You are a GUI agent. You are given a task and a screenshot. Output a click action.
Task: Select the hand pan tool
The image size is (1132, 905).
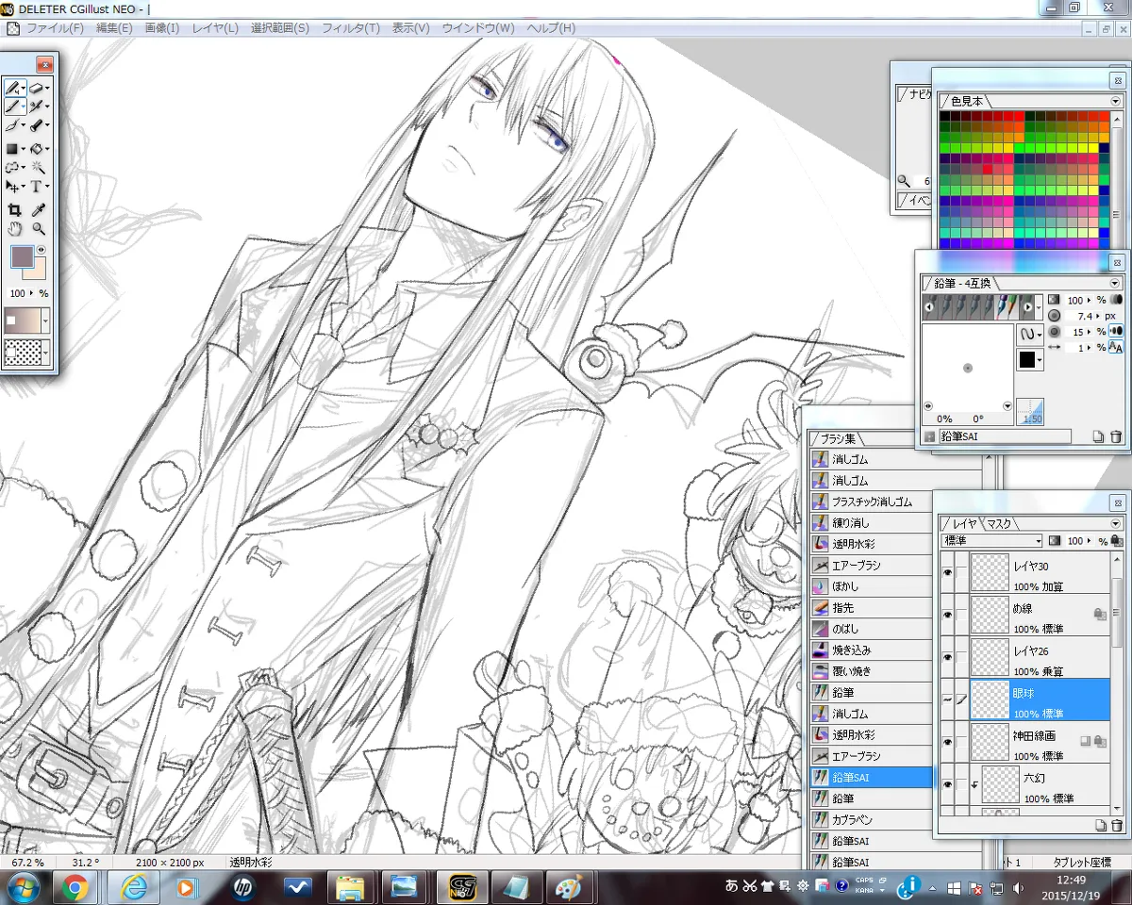tap(14, 229)
